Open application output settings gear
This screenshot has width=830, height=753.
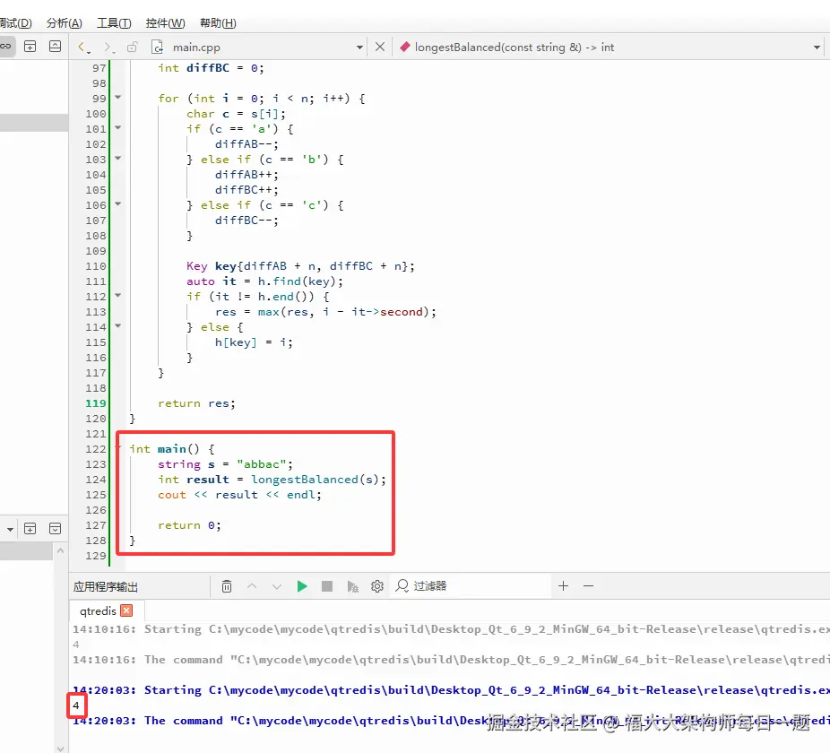pyautogui.click(x=377, y=586)
